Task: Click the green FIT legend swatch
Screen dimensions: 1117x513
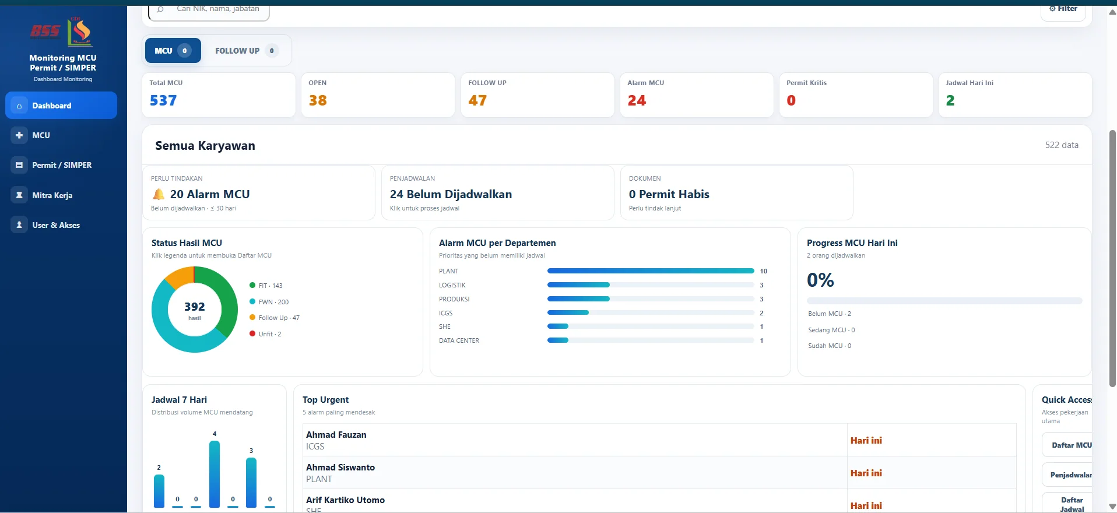Action: pyautogui.click(x=252, y=285)
